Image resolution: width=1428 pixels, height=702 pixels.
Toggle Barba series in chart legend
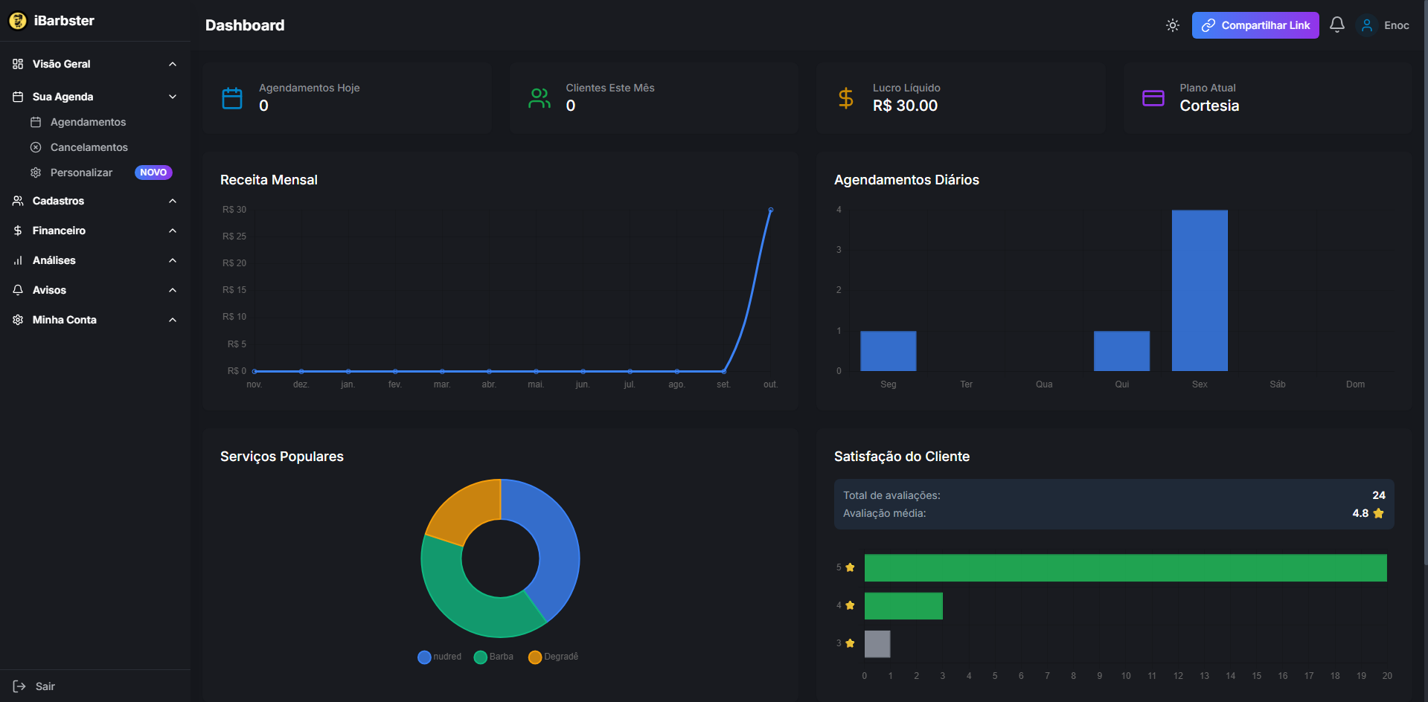494,657
